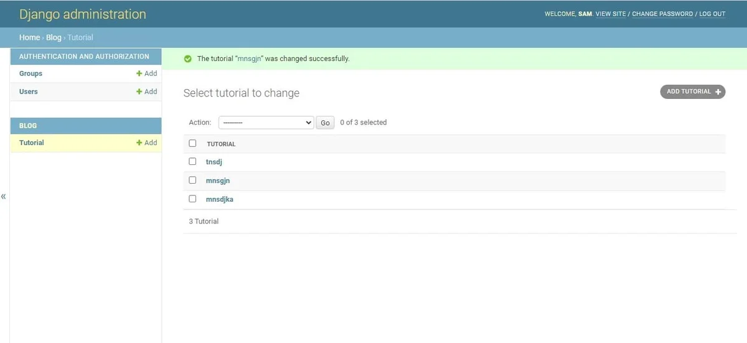The image size is (747, 343).
Task: Open the Blog breadcrumb link
Action: [x=54, y=37]
